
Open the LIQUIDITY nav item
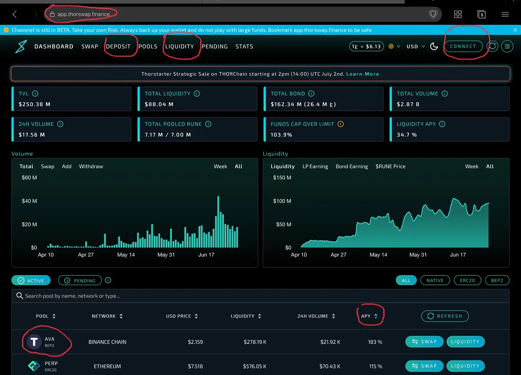click(180, 46)
